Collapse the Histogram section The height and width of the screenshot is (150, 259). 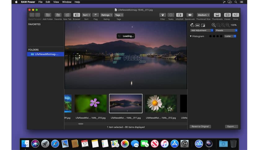(x=191, y=36)
